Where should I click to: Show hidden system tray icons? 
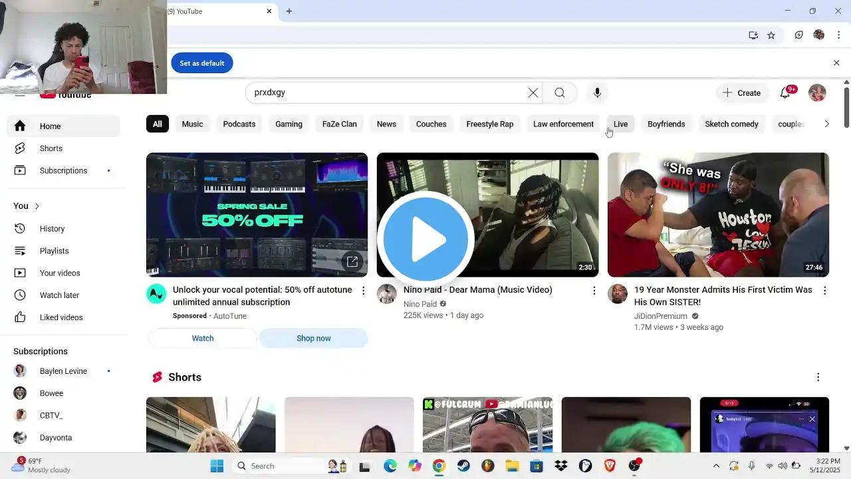pyautogui.click(x=715, y=466)
